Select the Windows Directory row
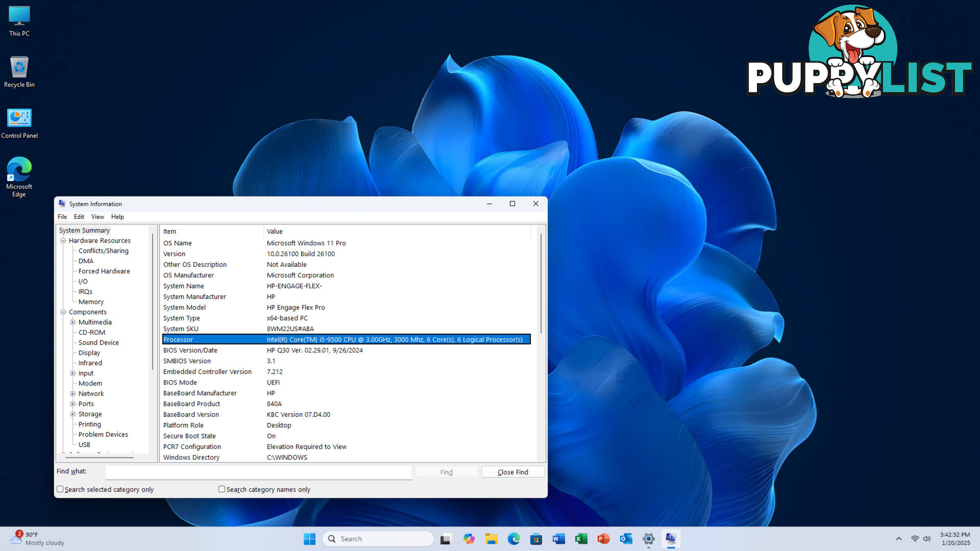The height and width of the screenshot is (551, 980). click(346, 457)
